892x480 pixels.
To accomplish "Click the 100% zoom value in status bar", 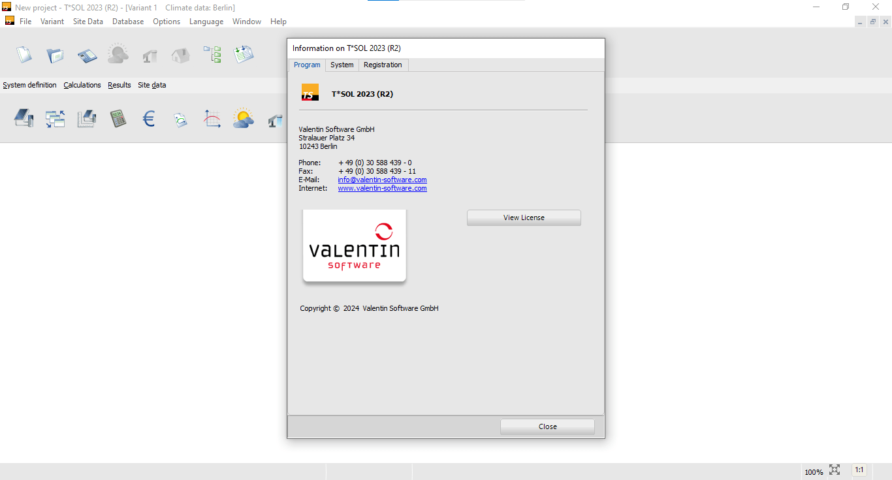I will coord(814,472).
